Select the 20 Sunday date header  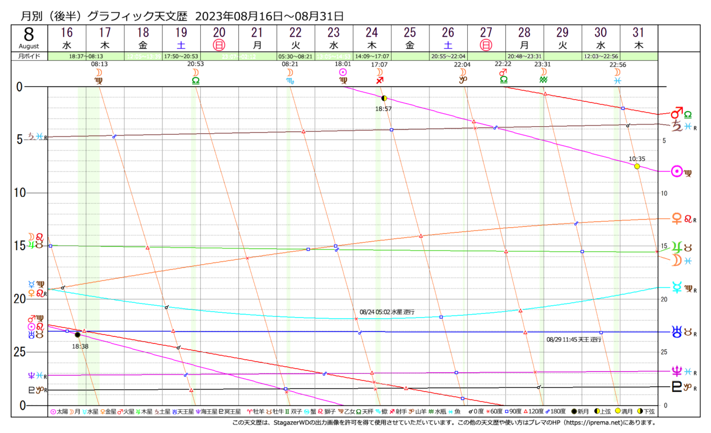[219, 38]
